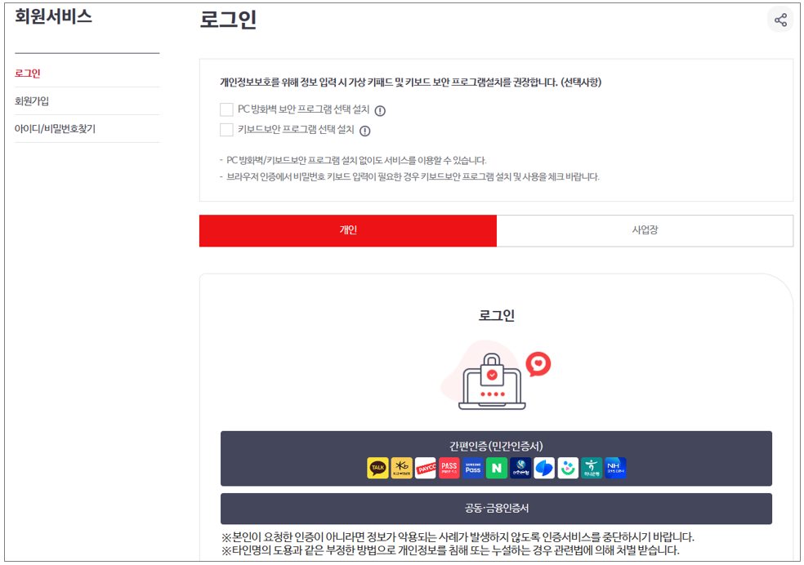Click the Samsung Pass icon

[473, 468]
